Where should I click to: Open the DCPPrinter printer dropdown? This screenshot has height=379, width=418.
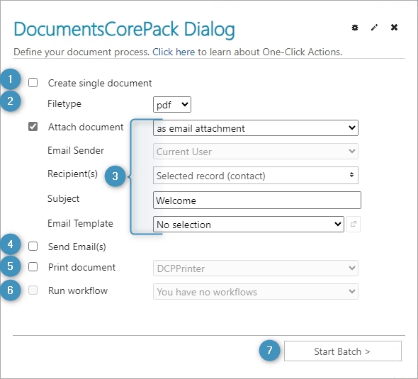pyautogui.click(x=256, y=268)
